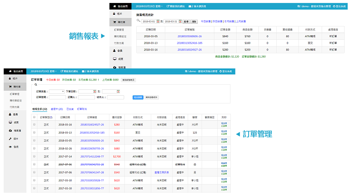Switch to the 處理中 (20) tab
Viewport: 351px width, 195px height.
pos(57,109)
